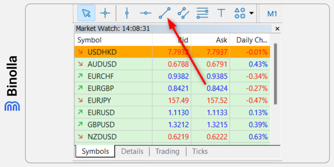Click AUDUSD ask 0.6791
Image resolution: width=334 pixels, height=167 pixels.
pos(217,64)
